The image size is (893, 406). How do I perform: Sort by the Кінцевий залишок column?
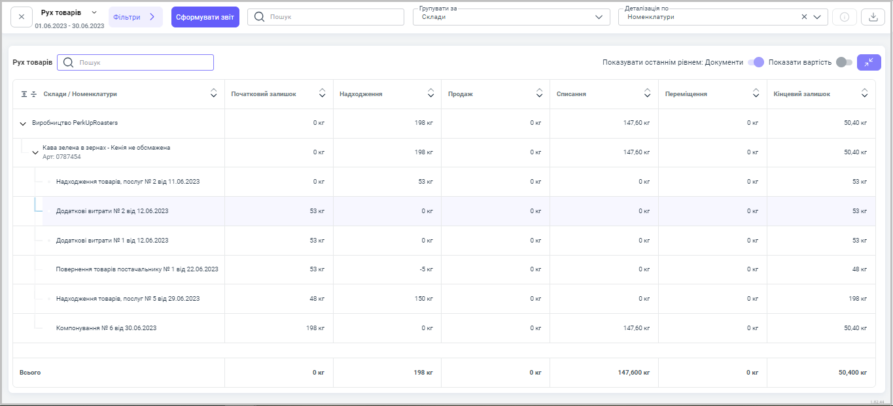pyautogui.click(x=864, y=93)
